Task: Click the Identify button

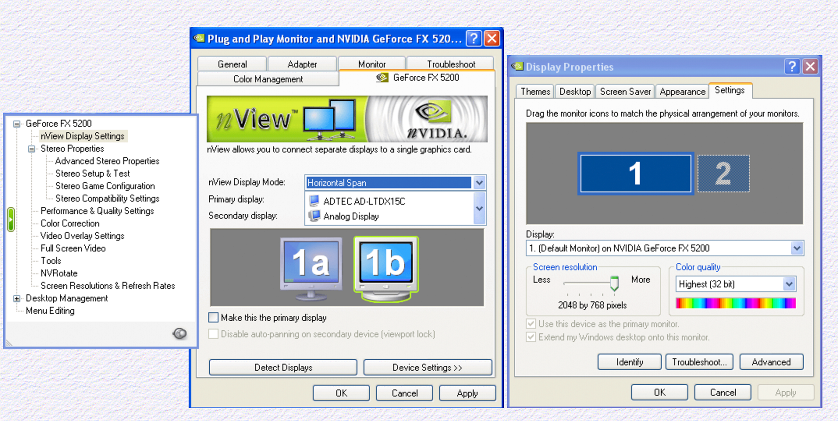Action: pyautogui.click(x=629, y=362)
